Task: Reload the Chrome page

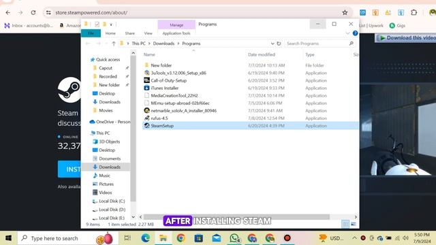Action: click(33, 12)
